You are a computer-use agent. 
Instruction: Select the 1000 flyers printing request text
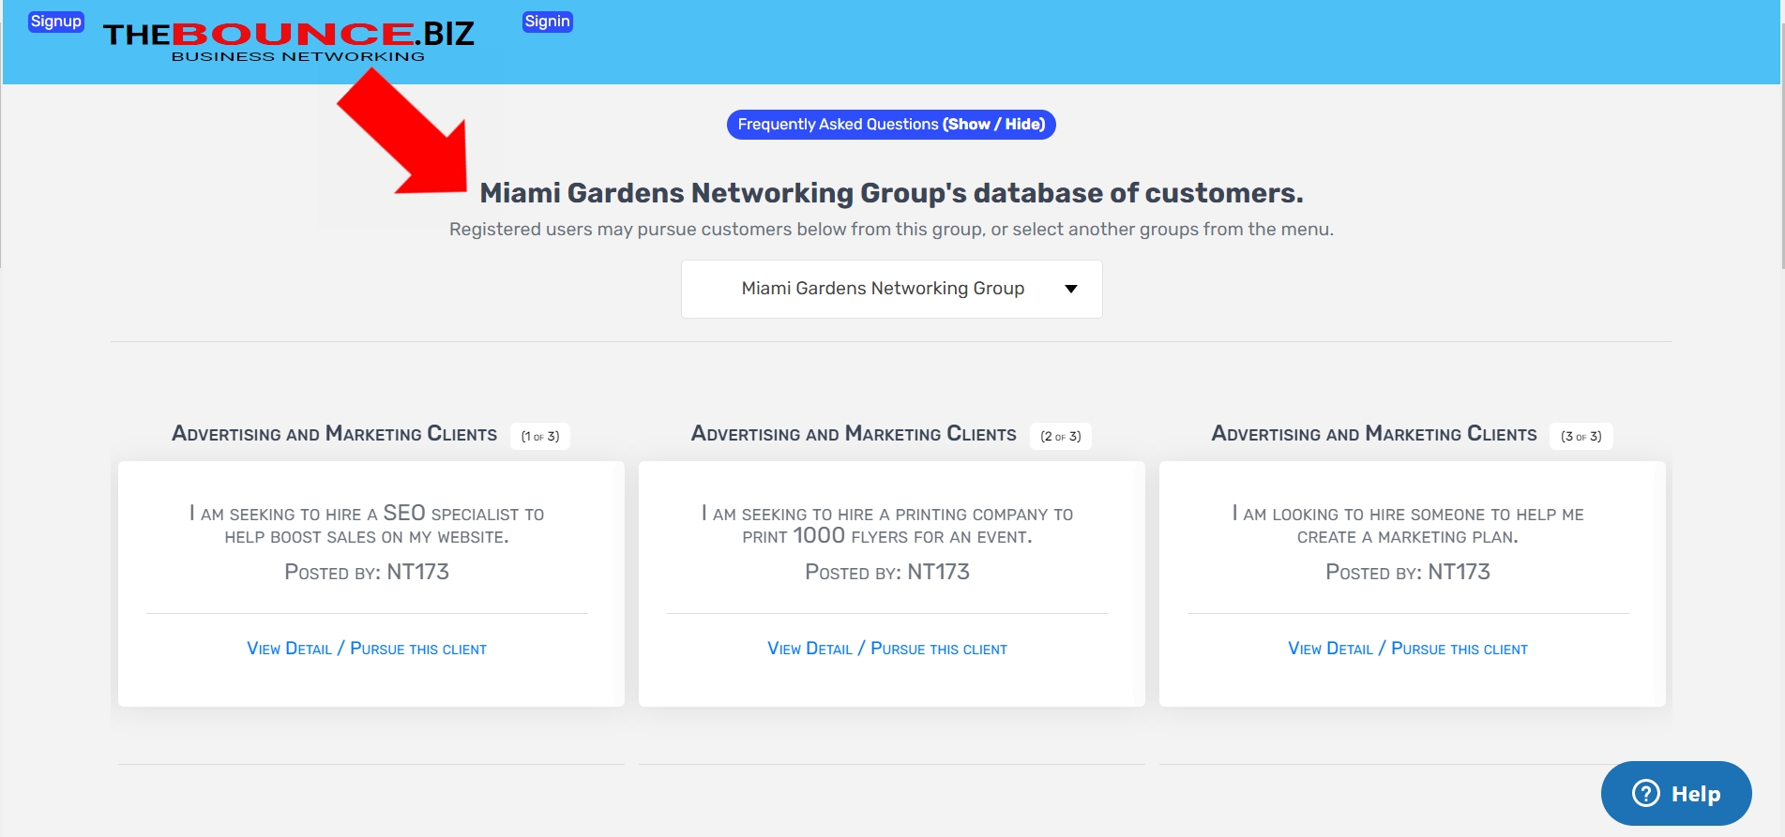point(886,525)
